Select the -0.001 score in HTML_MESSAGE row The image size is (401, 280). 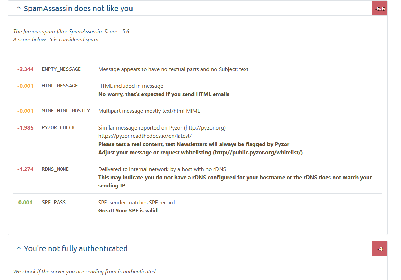pos(25,86)
